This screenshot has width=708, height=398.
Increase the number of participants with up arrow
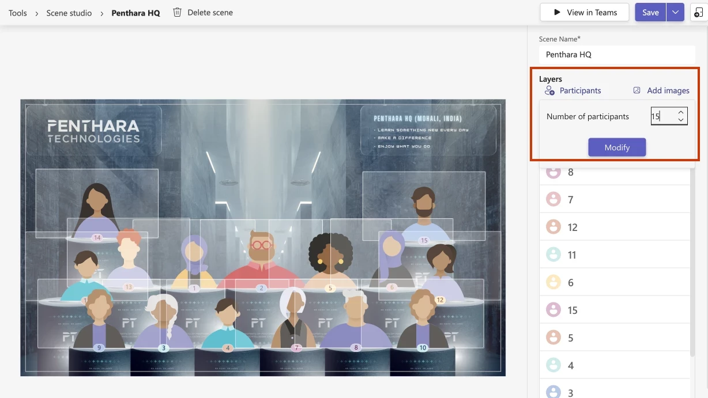click(681, 112)
